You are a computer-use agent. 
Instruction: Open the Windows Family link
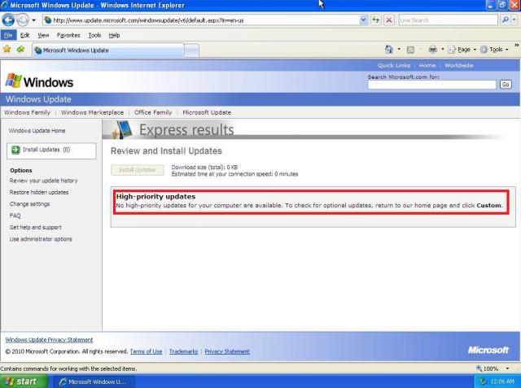27,112
